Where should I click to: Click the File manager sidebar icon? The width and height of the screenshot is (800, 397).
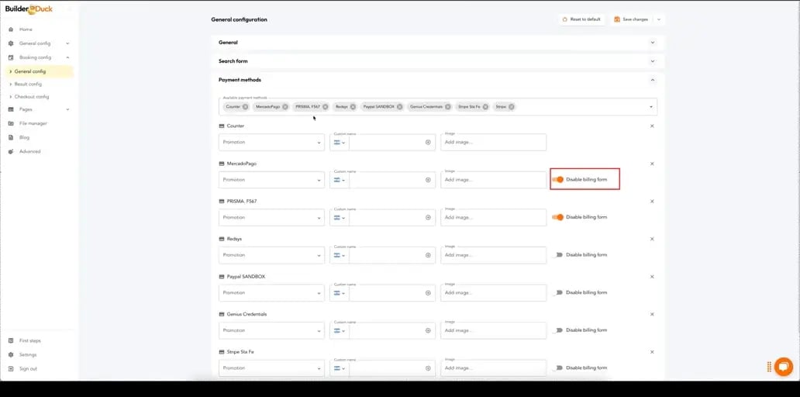click(11, 123)
